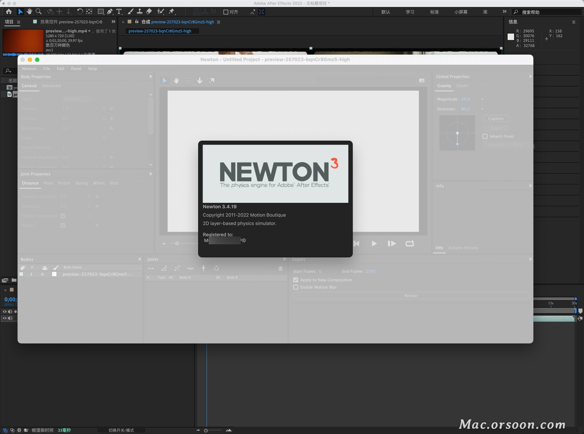Open the Help menu in Newton
This screenshot has height=434, width=584.
92,68
